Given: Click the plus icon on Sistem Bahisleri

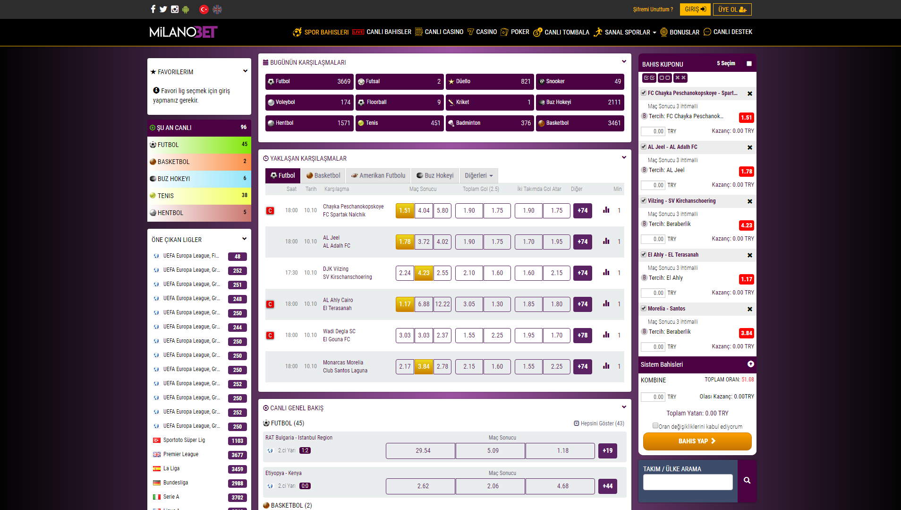Looking at the screenshot, I should pos(750,364).
